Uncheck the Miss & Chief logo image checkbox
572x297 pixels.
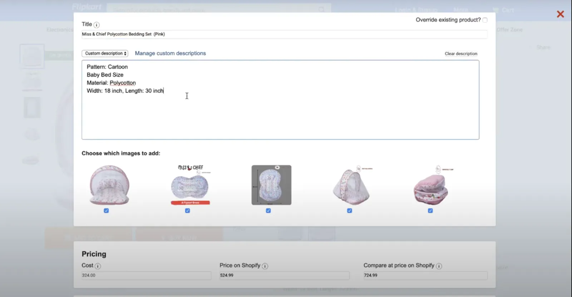coord(187,211)
